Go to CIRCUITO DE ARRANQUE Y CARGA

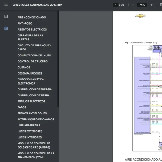click(34, 48)
